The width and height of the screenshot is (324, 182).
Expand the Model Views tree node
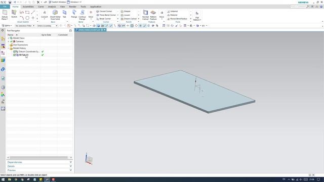click(x=9, y=38)
